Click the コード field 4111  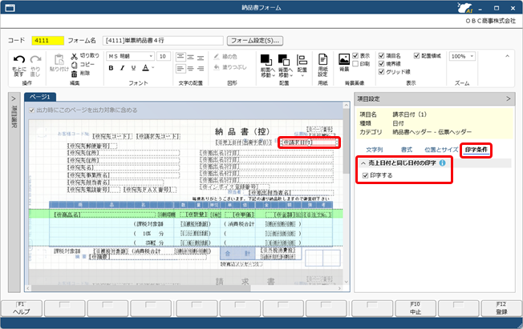[x=47, y=41]
